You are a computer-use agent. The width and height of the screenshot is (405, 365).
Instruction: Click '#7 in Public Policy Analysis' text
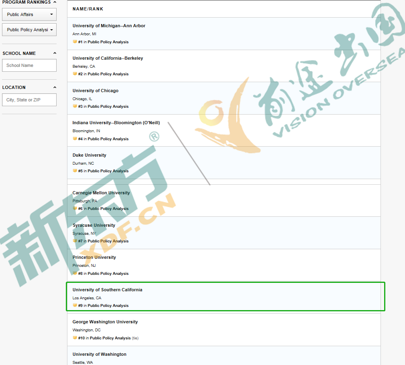(x=103, y=241)
